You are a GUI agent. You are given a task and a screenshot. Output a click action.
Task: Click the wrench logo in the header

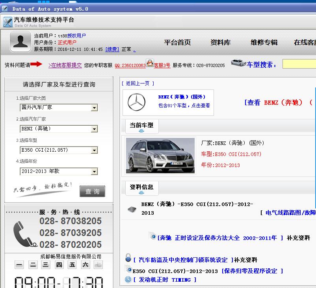pos(7,22)
